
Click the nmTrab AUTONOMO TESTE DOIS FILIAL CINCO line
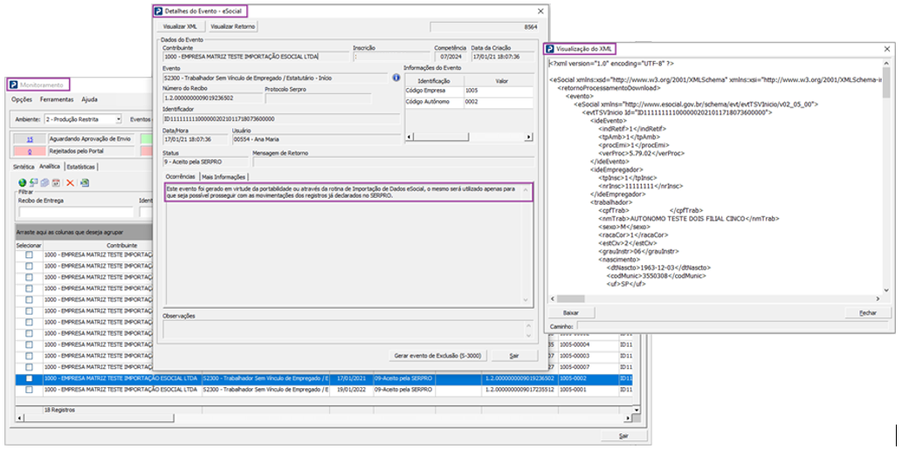pos(689,219)
